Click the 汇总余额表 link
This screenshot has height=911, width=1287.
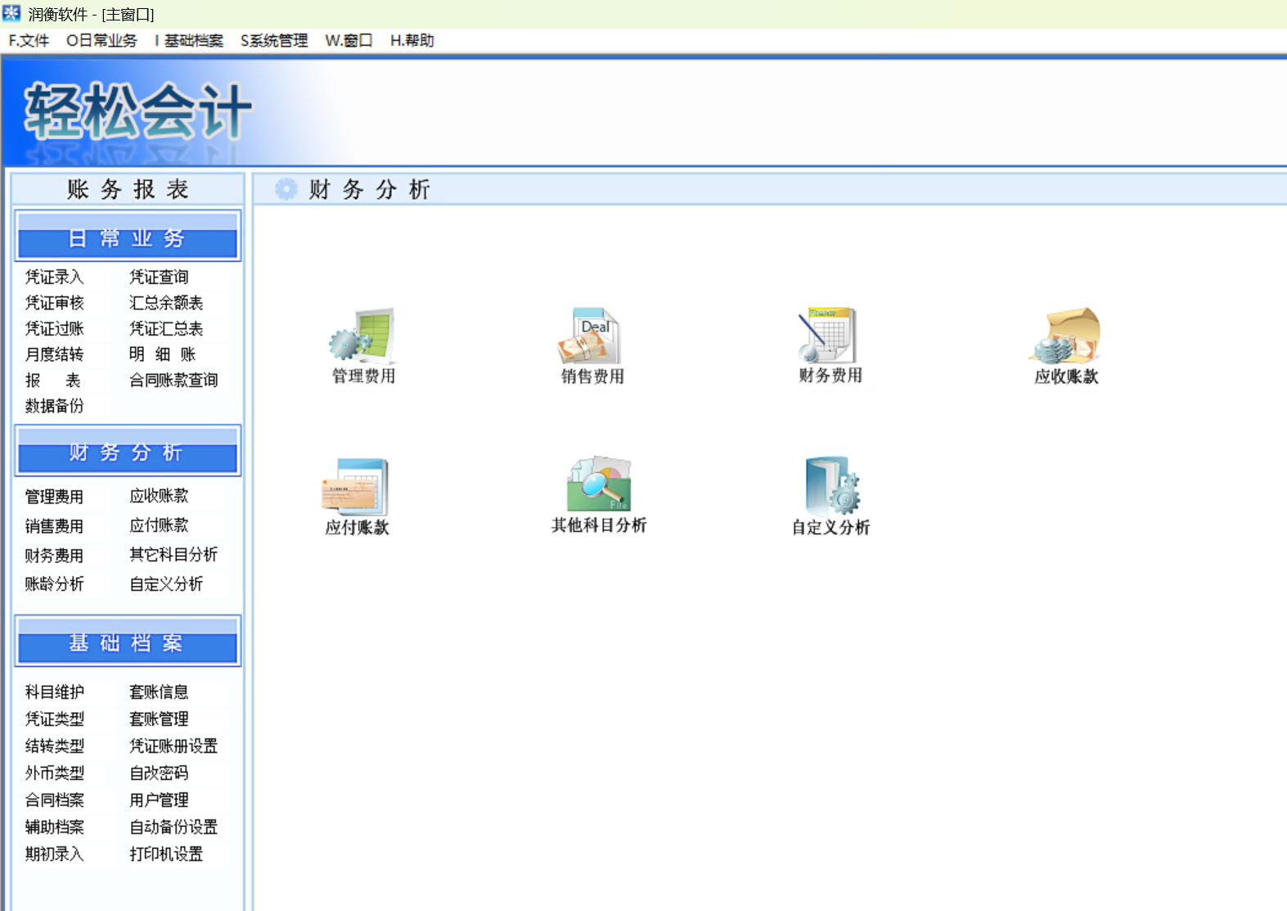(x=166, y=303)
